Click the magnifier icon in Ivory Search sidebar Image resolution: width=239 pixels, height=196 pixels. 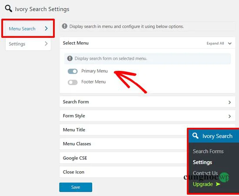coord(195,136)
